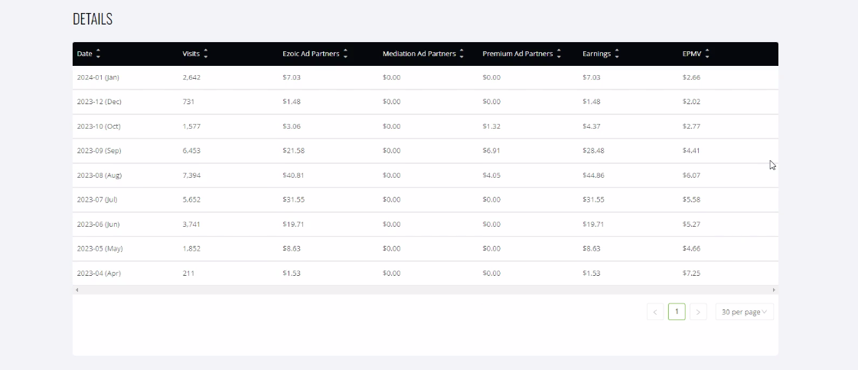Open the 30 per page dropdown
This screenshot has width=858, height=370.
point(744,312)
